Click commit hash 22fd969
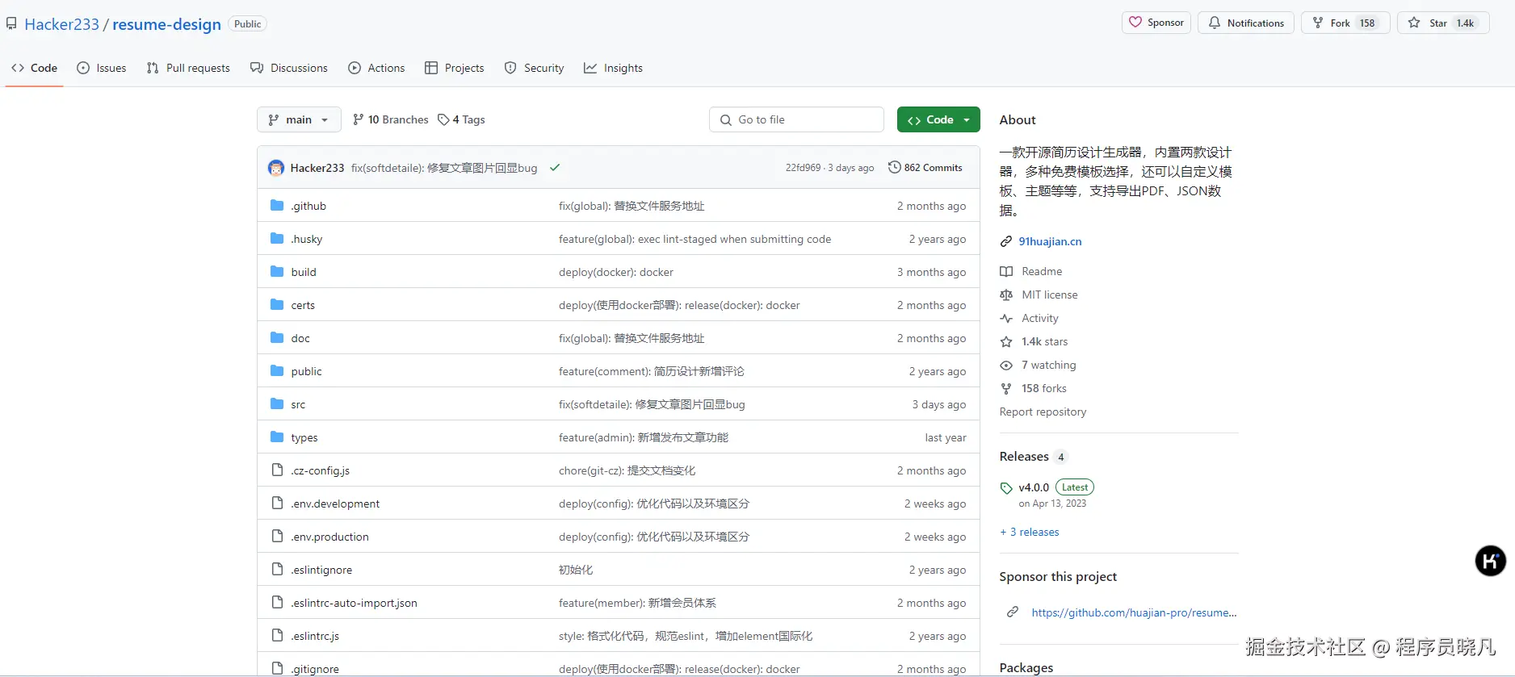This screenshot has width=1515, height=677. click(803, 168)
